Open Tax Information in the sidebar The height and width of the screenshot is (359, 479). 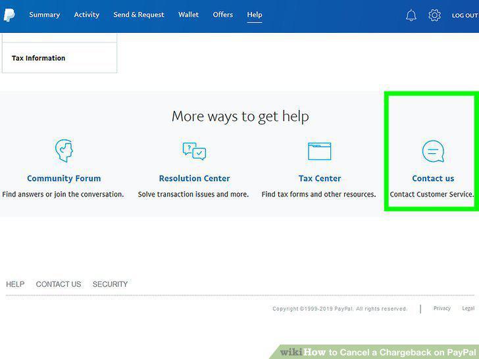click(60, 58)
